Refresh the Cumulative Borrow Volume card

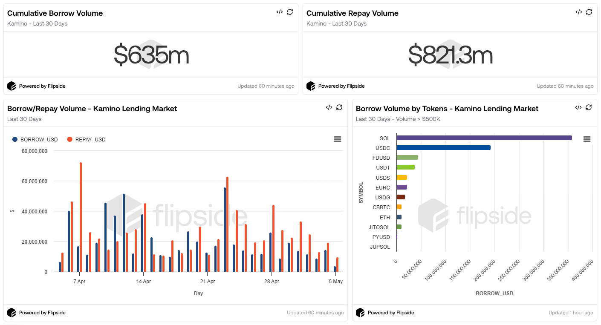click(x=290, y=12)
